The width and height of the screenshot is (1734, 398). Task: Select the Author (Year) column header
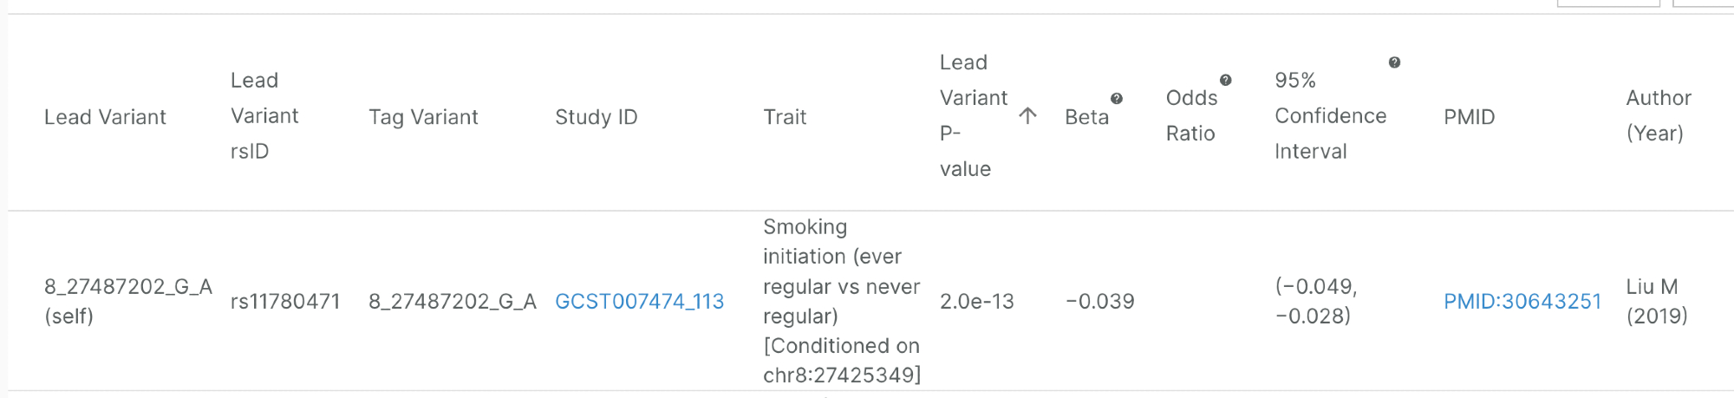pos(1658,115)
